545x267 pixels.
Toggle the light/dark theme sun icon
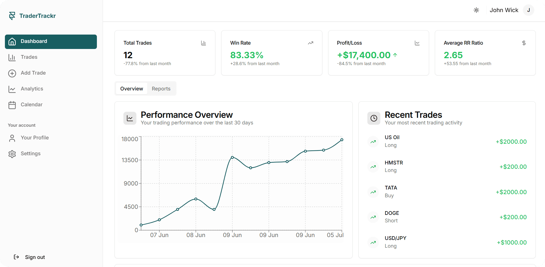point(476,10)
